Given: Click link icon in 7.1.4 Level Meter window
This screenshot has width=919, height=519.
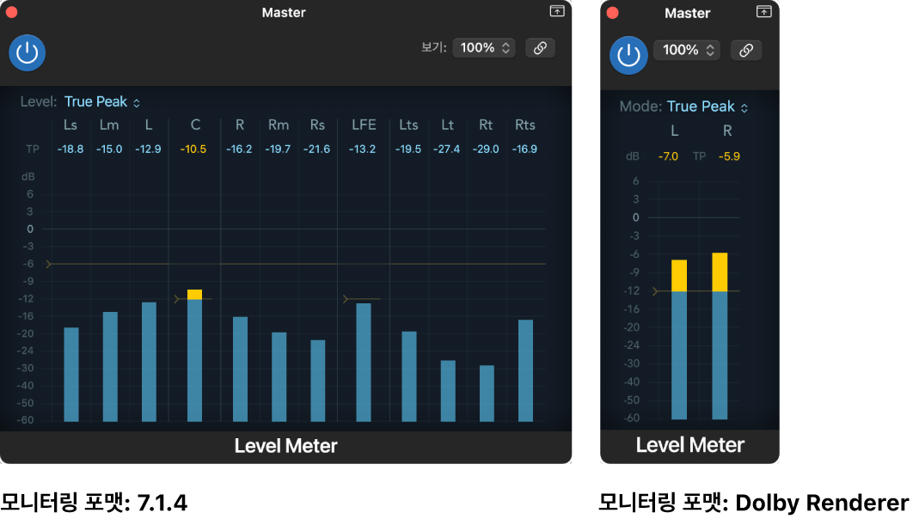Looking at the screenshot, I should coord(540,48).
